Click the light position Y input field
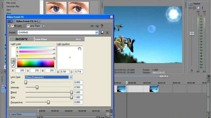The height and width of the screenshot is (118, 211). [x=78, y=72]
